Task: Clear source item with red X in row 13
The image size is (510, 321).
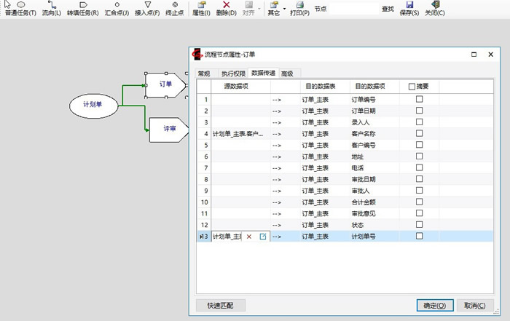Action: click(x=249, y=237)
